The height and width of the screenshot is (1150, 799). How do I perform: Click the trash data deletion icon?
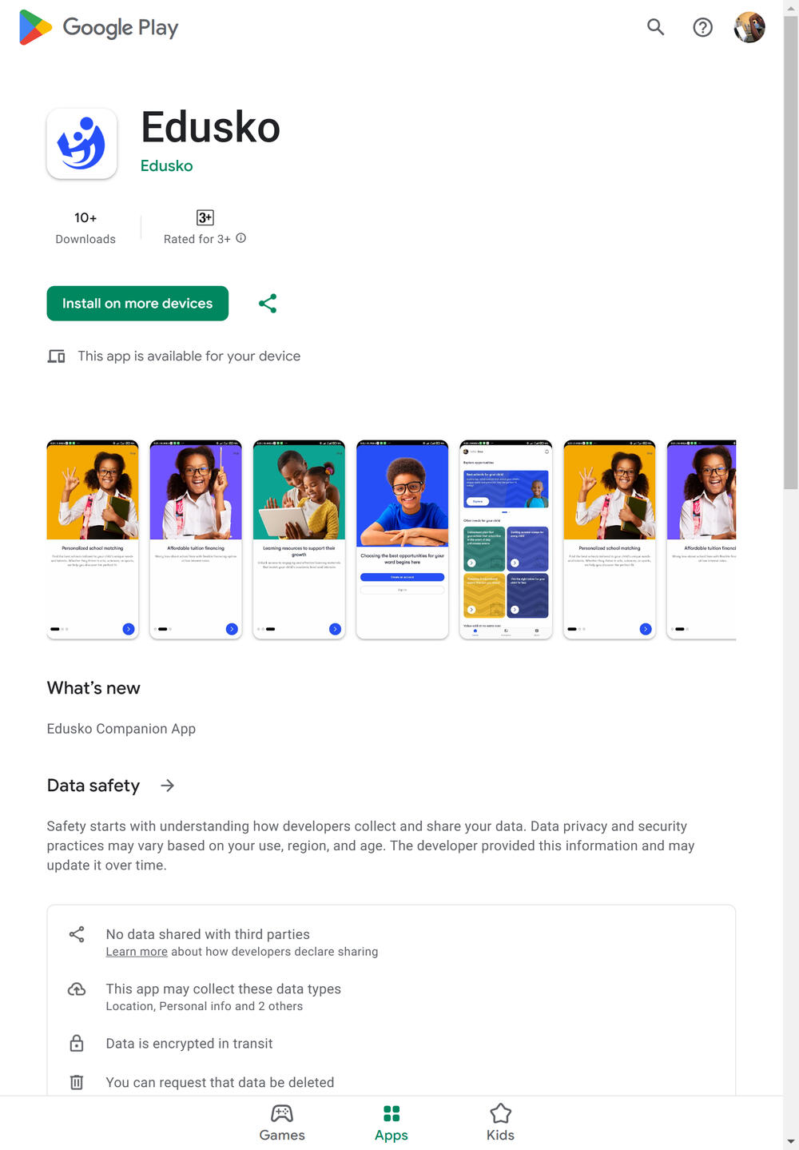tap(77, 1082)
